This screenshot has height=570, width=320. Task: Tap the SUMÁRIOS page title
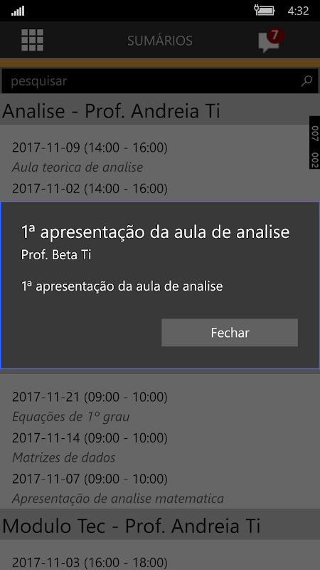159,41
